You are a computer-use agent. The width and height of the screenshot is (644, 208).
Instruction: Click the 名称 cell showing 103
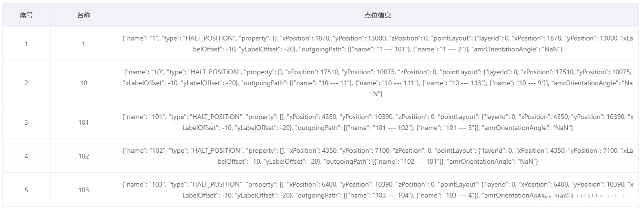point(83,190)
